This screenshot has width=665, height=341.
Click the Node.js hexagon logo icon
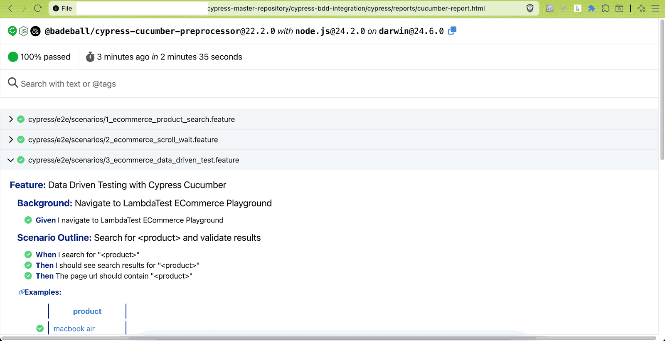point(24,31)
